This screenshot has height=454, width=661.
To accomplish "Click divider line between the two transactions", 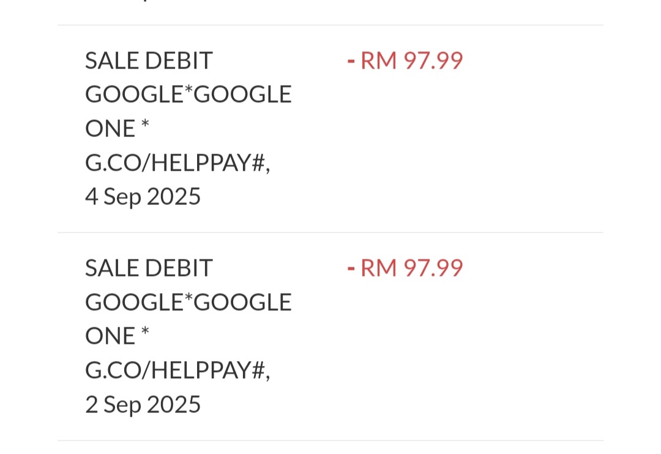I will 330,233.
